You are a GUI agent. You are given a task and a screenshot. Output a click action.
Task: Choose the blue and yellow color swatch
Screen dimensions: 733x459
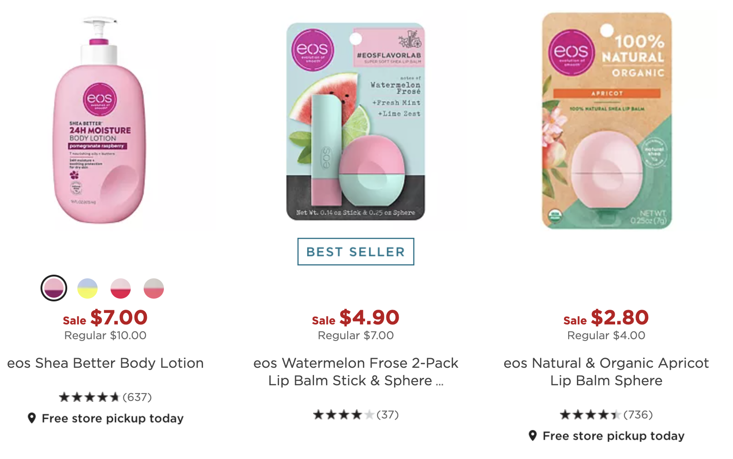click(87, 288)
